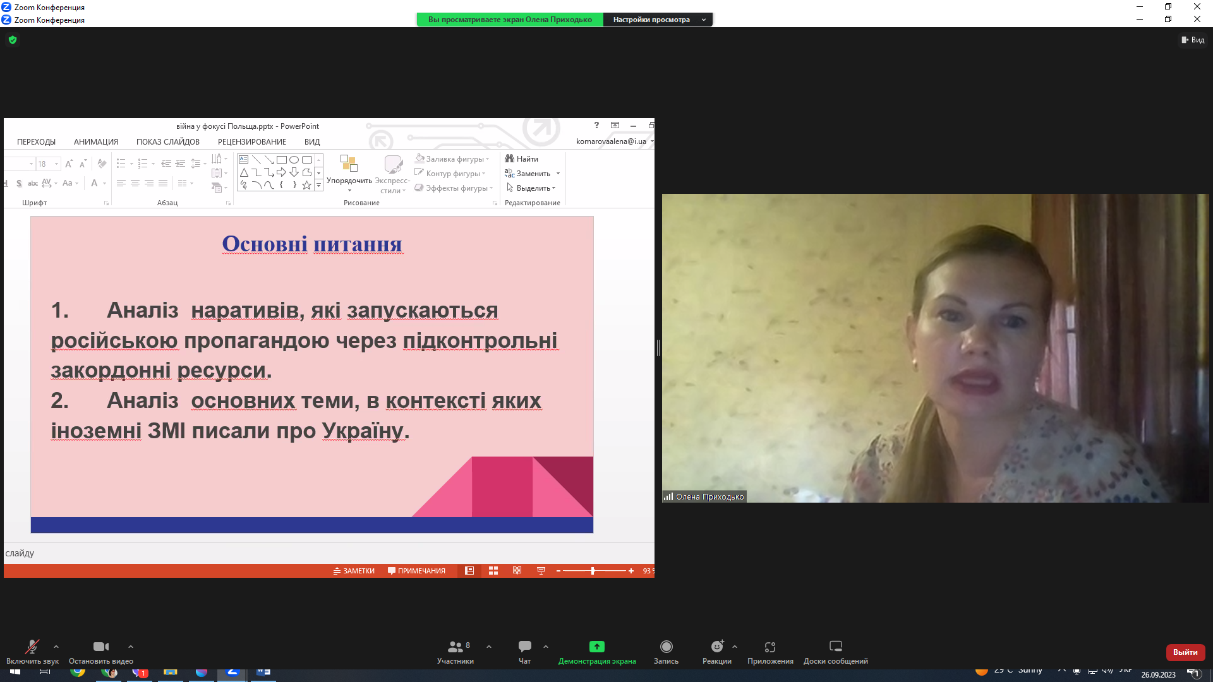Unmute audio with Включить звук
1213x682 pixels.
tap(32, 652)
